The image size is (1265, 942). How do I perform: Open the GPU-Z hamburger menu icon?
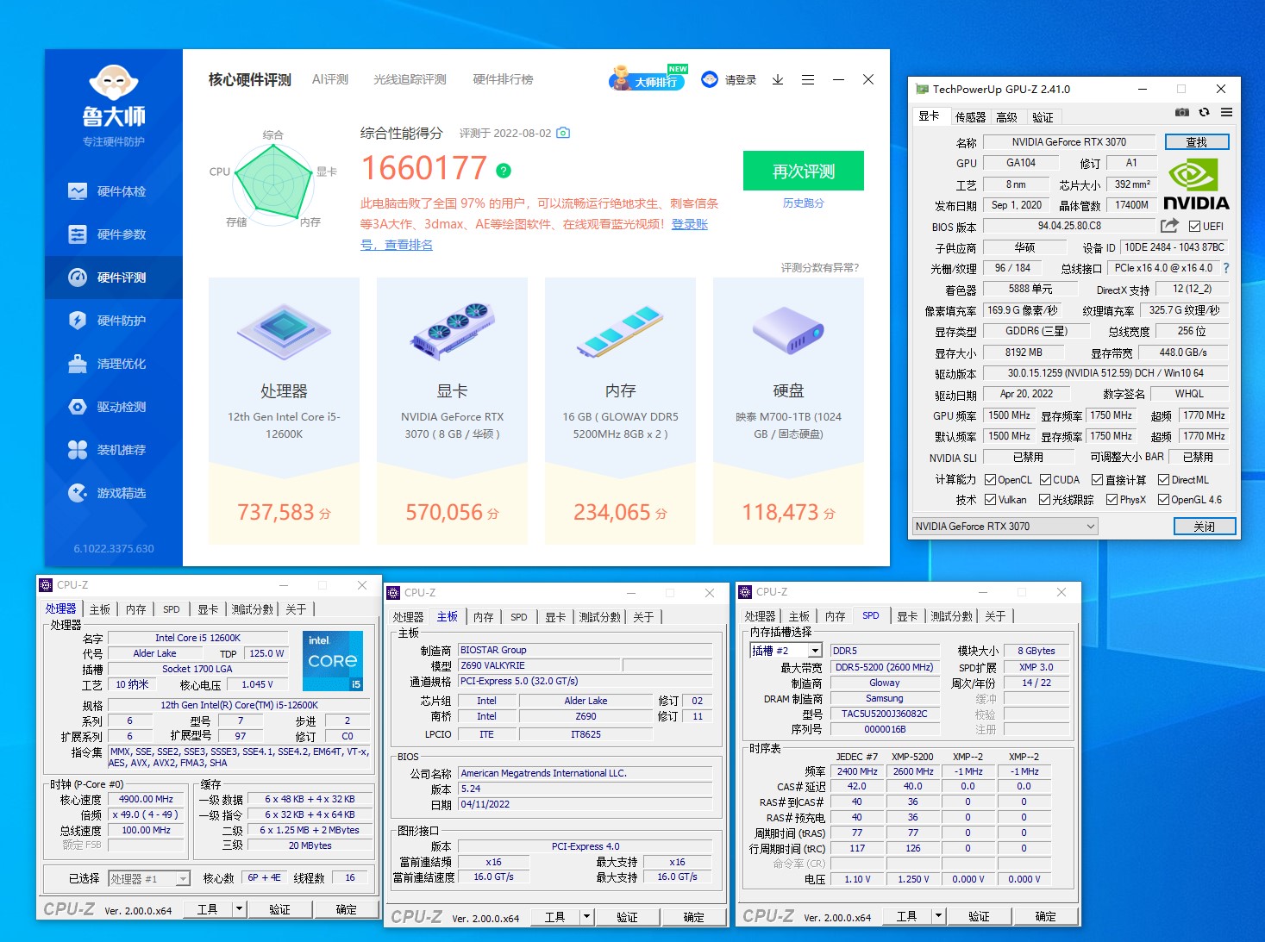tap(1226, 113)
